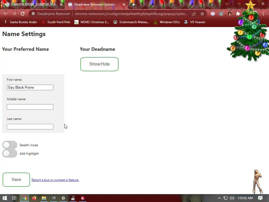Click the address bar URL
The image size is (269, 202).
(x=131, y=14)
